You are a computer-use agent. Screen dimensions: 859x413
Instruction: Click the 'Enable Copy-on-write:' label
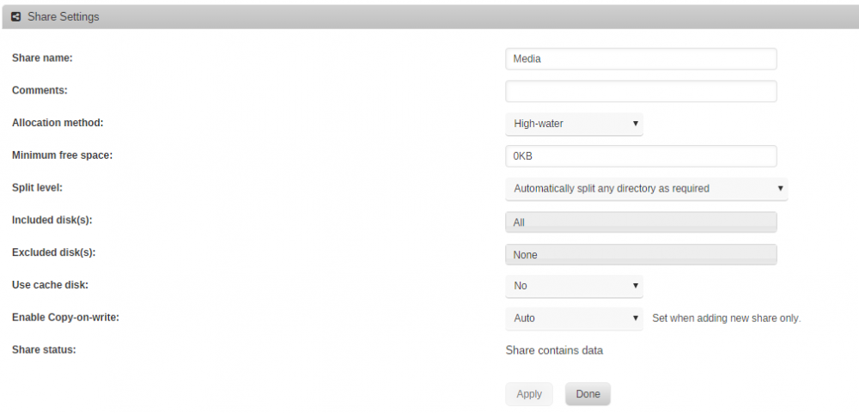point(65,317)
